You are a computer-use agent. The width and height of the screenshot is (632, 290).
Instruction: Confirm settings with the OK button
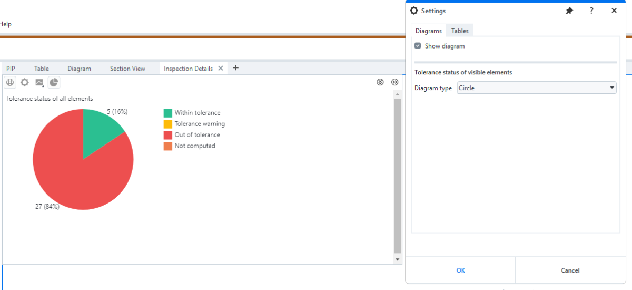pyautogui.click(x=460, y=270)
